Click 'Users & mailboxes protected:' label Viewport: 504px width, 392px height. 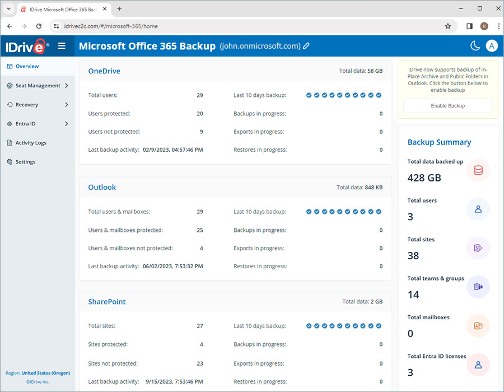125,230
